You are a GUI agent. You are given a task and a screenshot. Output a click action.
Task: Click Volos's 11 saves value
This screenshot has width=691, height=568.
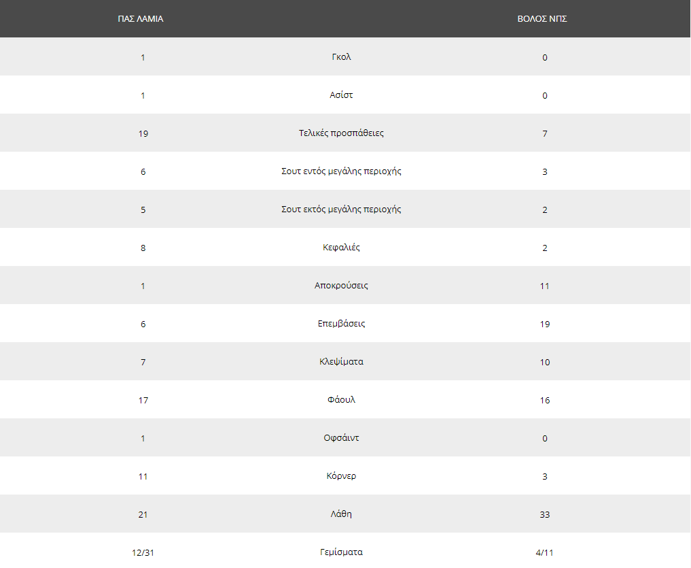[545, 286]
